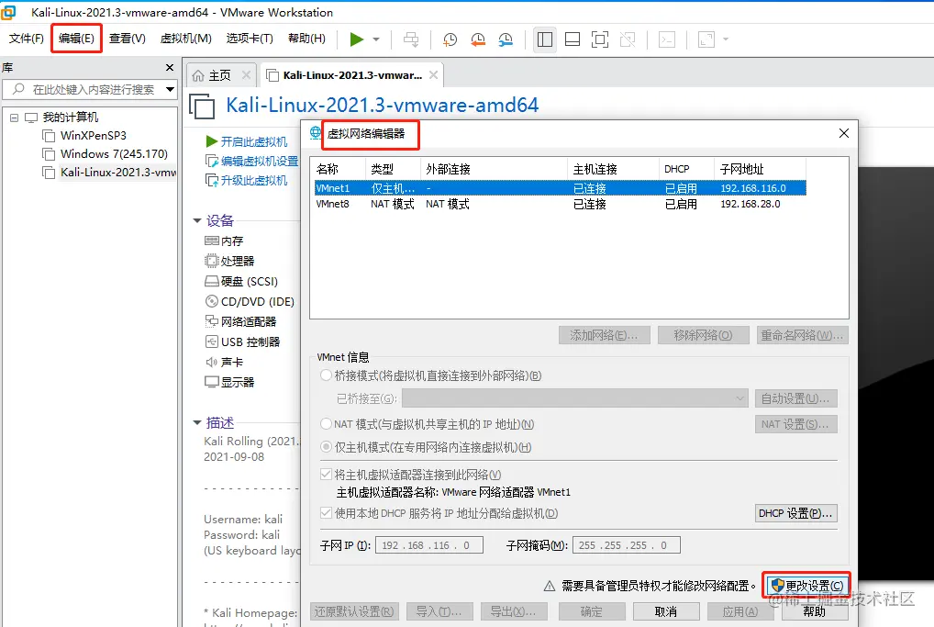Image resolution: width=934 pixels, height=627 pixels.
Task: Click the Unity mode toolbar icon
Action: (628, 39)
